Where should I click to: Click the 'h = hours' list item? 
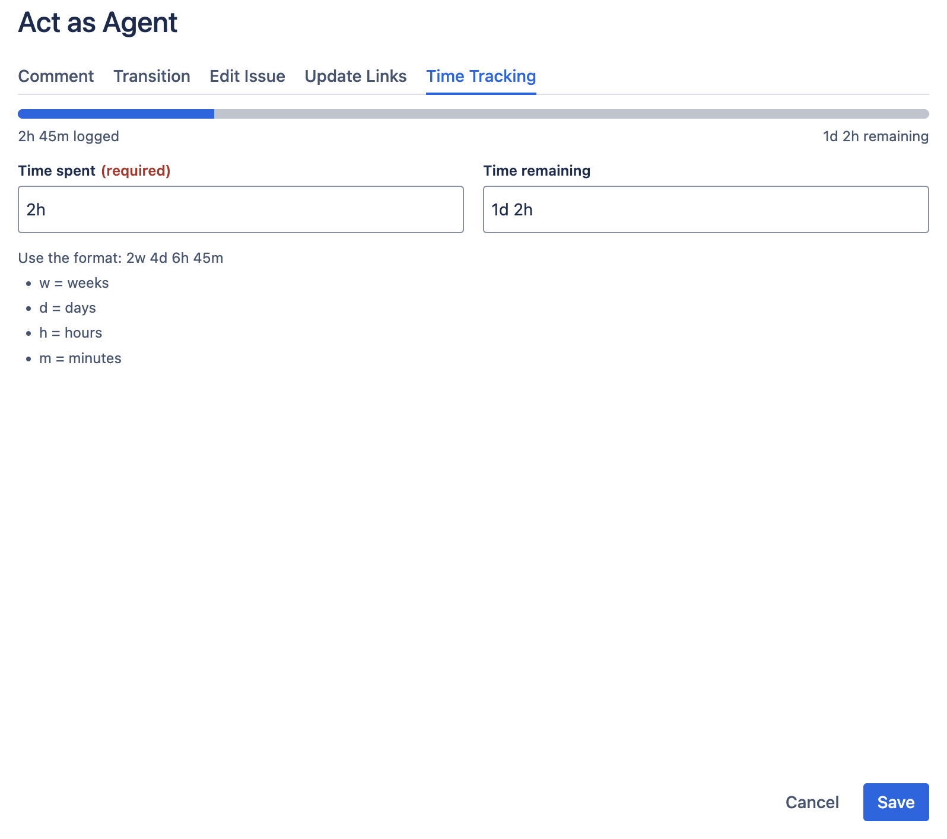pos(71,333)
